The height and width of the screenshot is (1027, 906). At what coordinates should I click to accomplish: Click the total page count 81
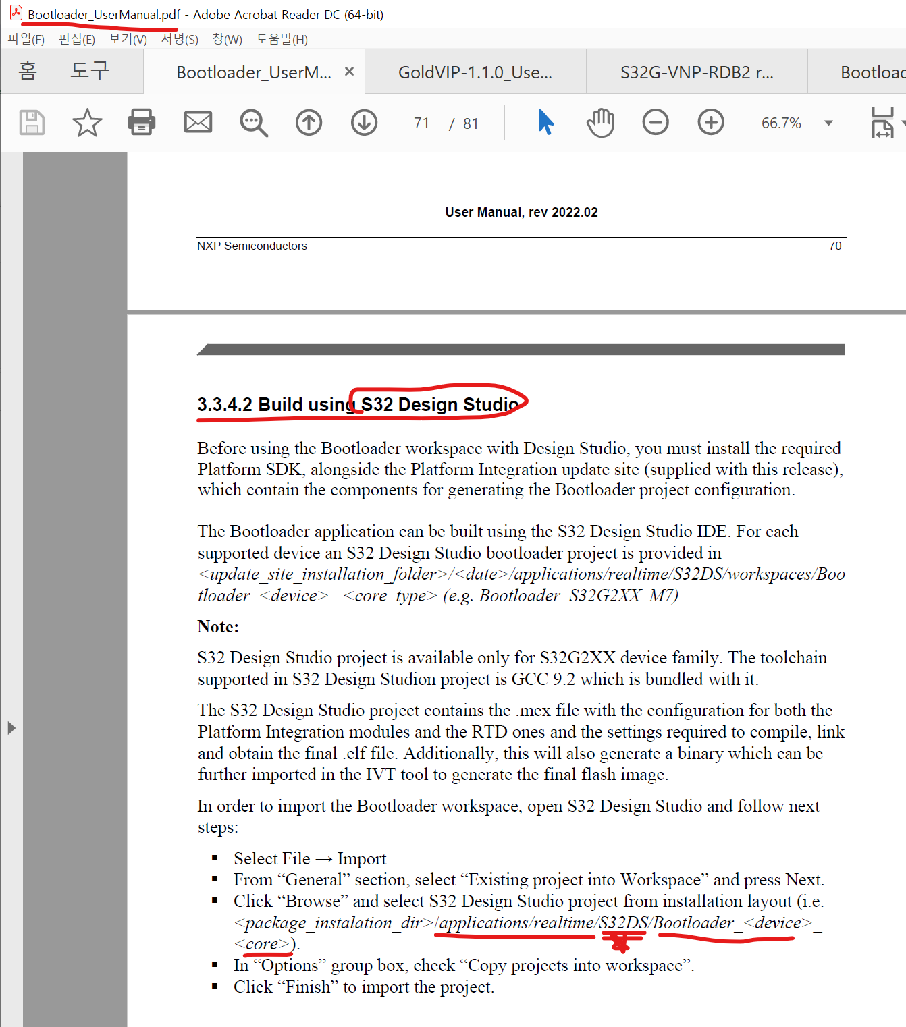[x=471, y=123]
